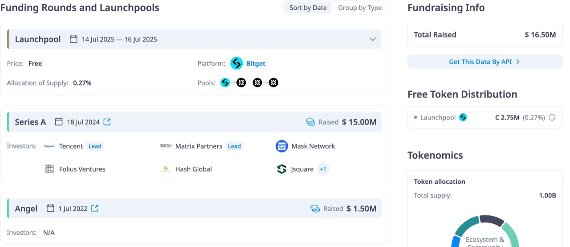
Task: Click the light green donut chart segment
Action: click(x=512, y=234)
